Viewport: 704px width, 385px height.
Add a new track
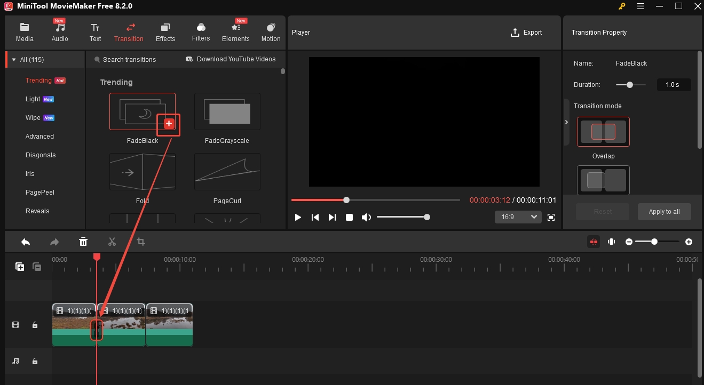click(x=20, y=267)
